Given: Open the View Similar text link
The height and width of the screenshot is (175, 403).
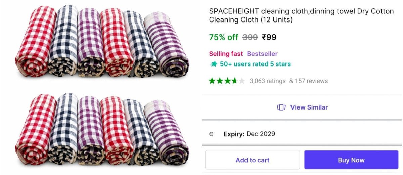Looking at the screenshot, I should pos(309,107).
